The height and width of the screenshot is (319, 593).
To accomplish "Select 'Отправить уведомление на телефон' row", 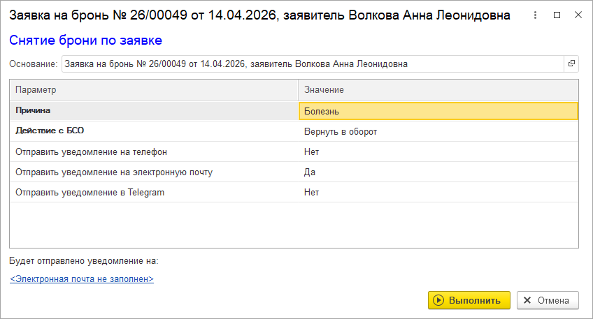I will tap(154, 151).
